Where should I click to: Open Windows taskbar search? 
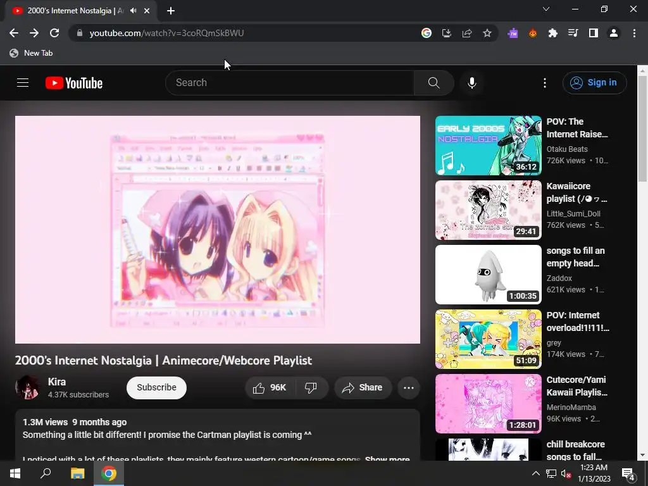pyautogui.click(x=46, y=473)
